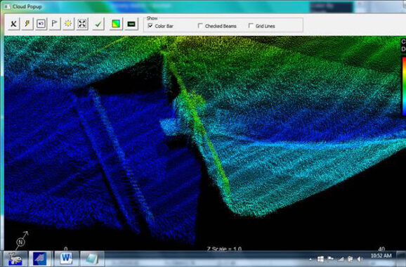The width and height of the screenshot is (406, 267).
Task: Click the vertical depth color bar
Action: 403,86
